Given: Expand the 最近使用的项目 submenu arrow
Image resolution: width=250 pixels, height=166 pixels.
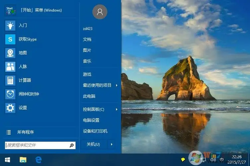Looking at the screenshot, I should [117, 86].
